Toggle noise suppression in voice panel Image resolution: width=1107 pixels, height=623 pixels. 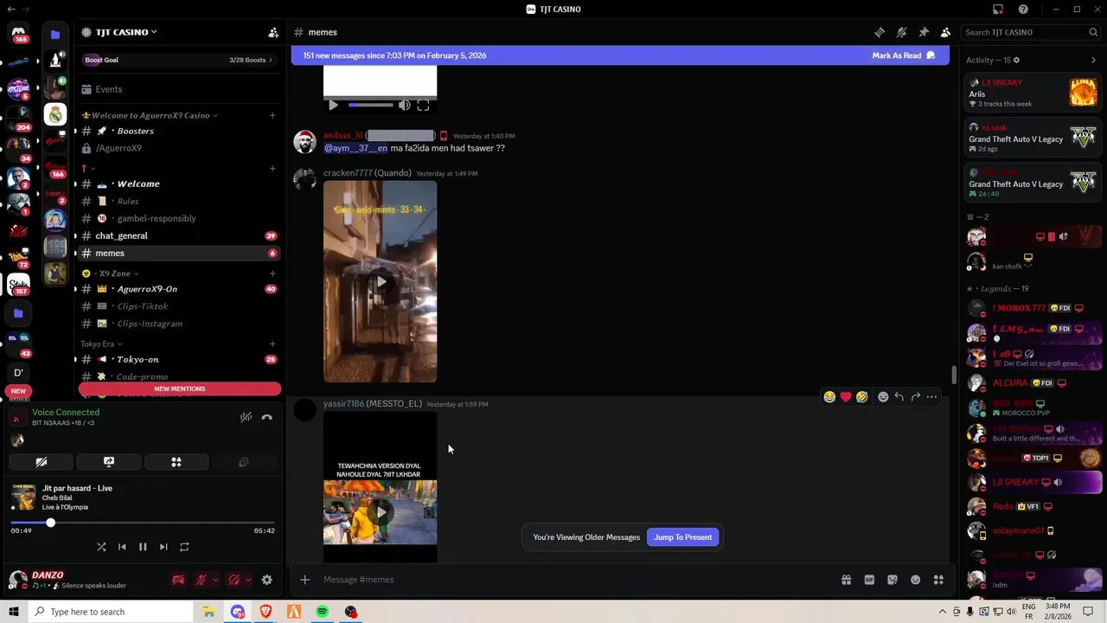(x=246, y=417)
